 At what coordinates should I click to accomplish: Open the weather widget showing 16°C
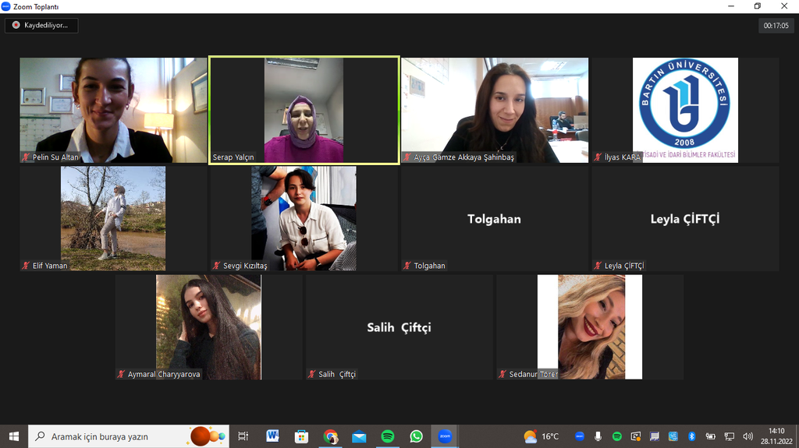[x=542, y=436]
